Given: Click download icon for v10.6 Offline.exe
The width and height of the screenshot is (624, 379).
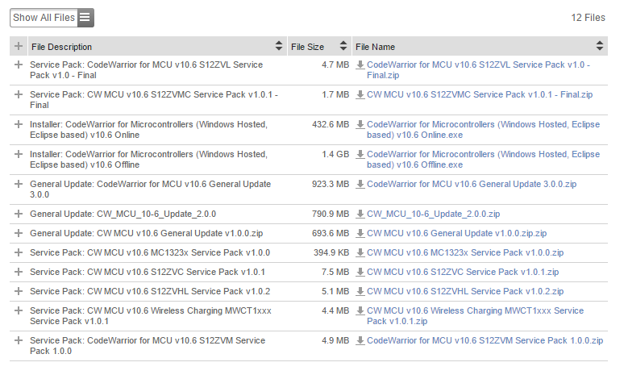Looking at the screenshot, I should coord(360,154).
